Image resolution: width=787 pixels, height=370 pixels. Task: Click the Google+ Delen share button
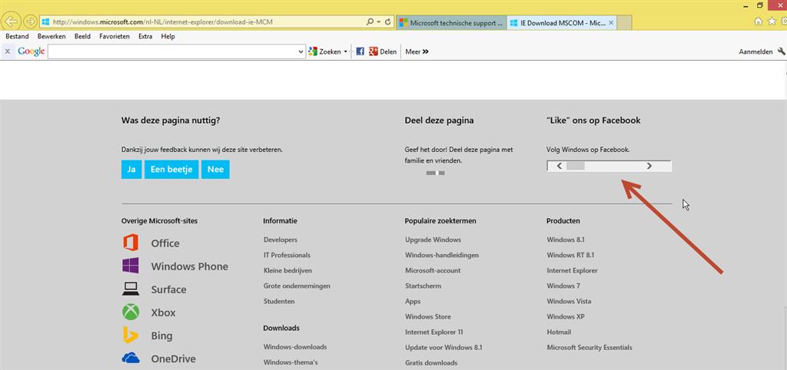(383, 51)
